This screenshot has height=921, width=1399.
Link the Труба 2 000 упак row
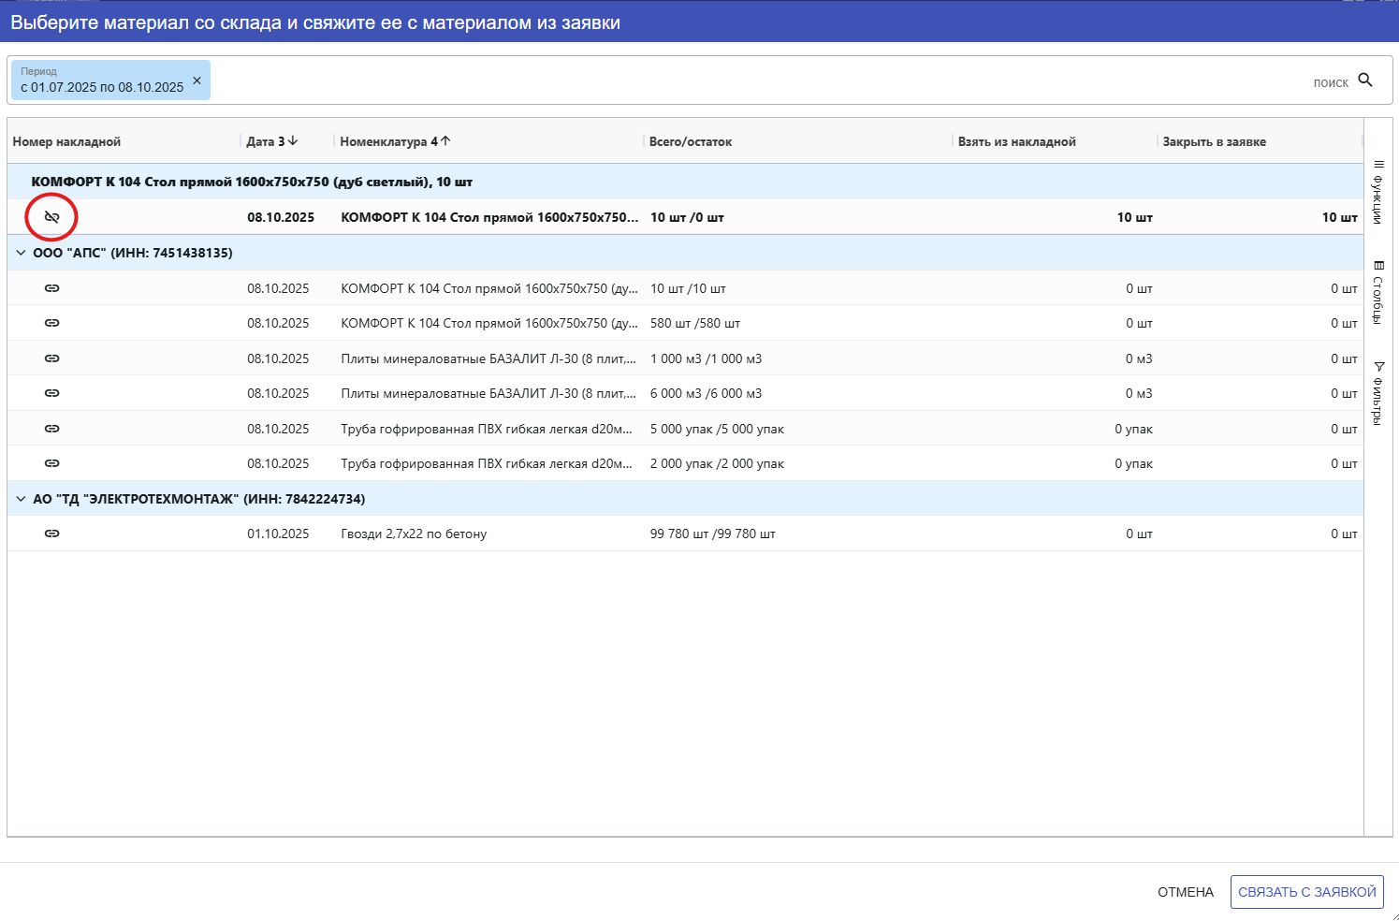pyautogui.click(x=52, y=463)
